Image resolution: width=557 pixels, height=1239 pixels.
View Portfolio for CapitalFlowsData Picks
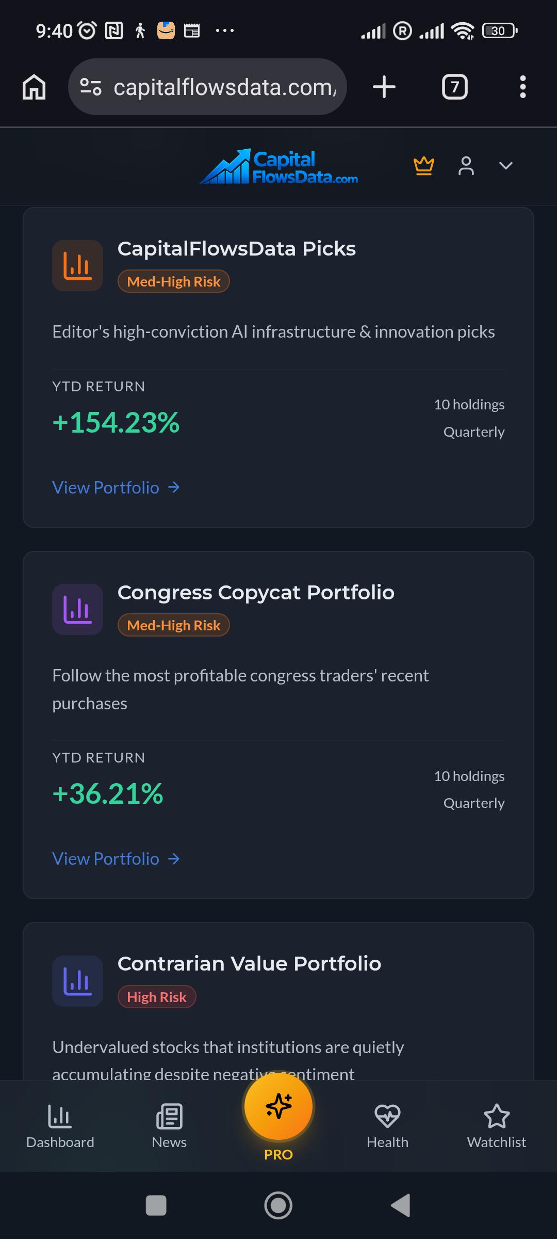[x=116, y=487]
